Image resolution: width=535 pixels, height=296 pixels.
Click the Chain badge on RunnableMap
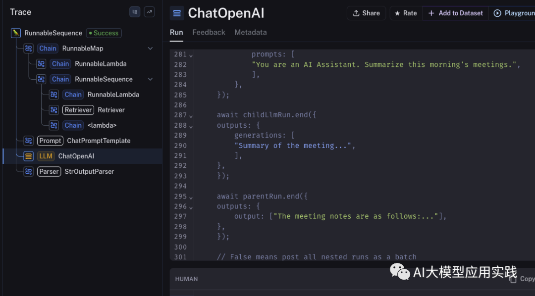pyautogui.click(x=48, y=49)
